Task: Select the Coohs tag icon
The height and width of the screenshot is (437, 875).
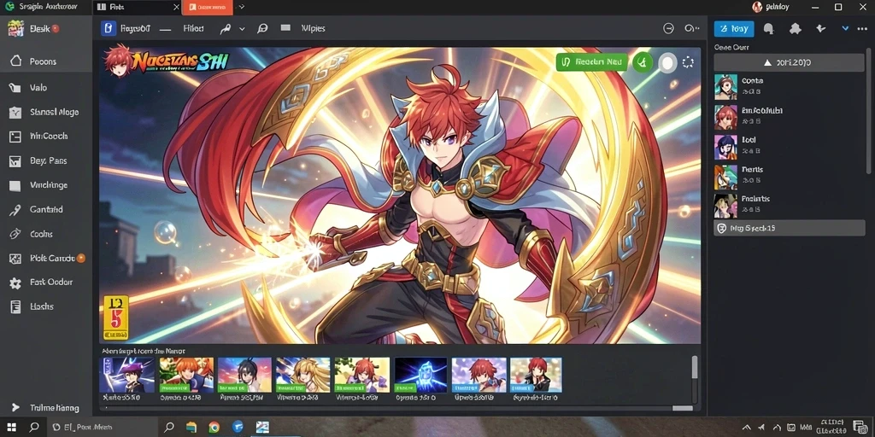Action: [x=15, y=234]
